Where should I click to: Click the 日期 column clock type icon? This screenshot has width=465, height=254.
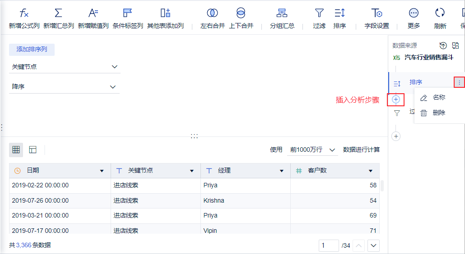(x=18, y=171)
